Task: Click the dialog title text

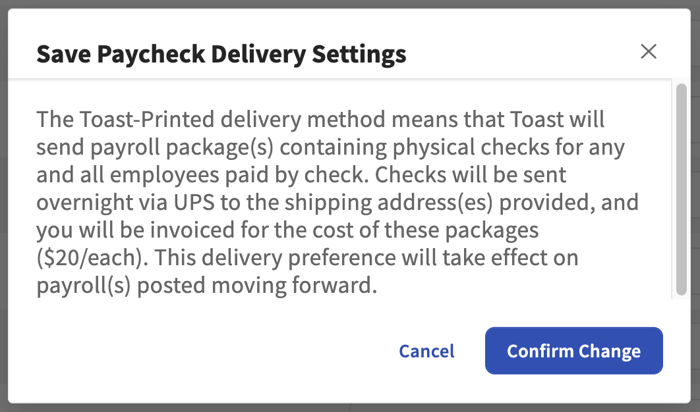Action: pos(221,54)
